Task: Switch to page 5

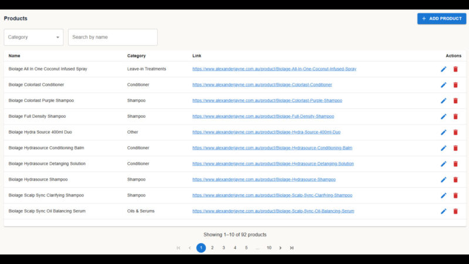Action: [246, 248]
